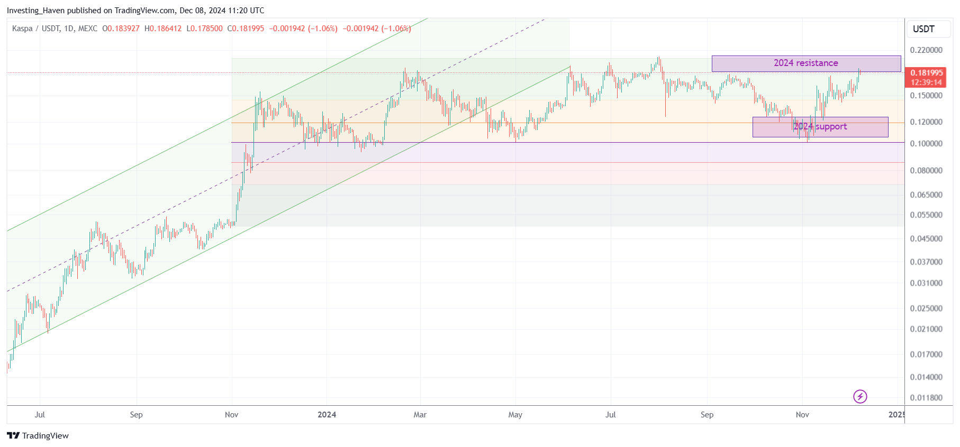Screen dimensions: 960x447
Task: Click the Nov label right of 2024
Action: coord(802,415)
